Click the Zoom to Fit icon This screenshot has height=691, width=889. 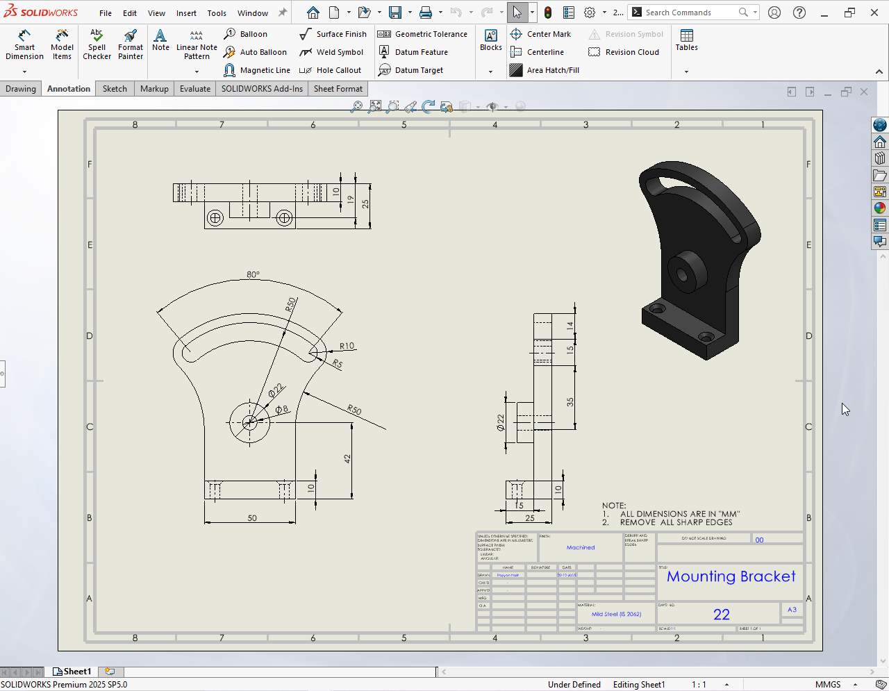point(375,106)
